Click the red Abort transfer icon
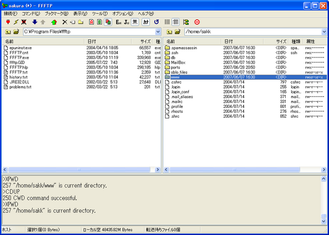The height and width of the screenshot is (235, 329). pos(197,22)
